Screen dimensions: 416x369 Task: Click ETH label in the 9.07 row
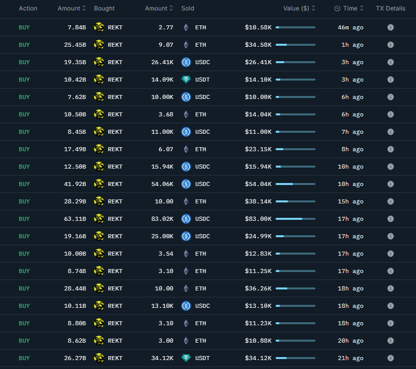coord(201,45)
